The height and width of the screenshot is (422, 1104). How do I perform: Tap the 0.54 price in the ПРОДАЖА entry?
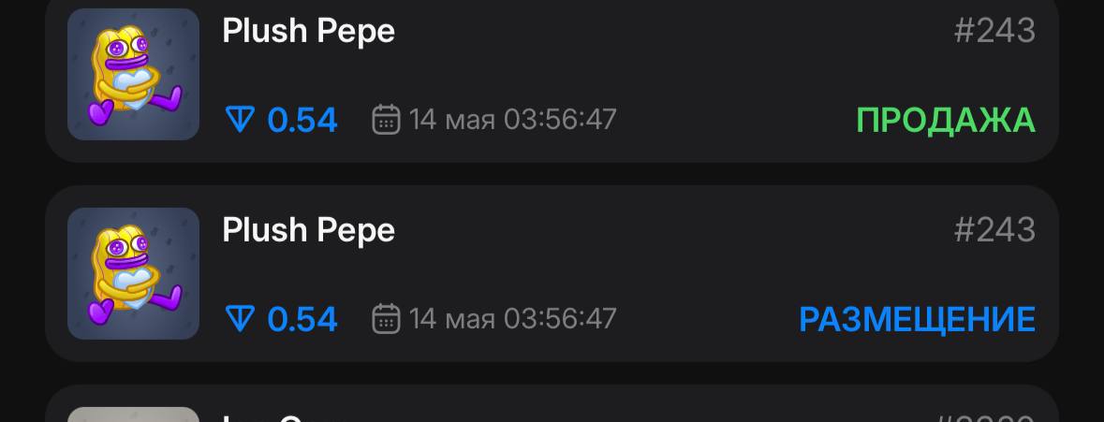pyautogui.click(x=302, y=121)
